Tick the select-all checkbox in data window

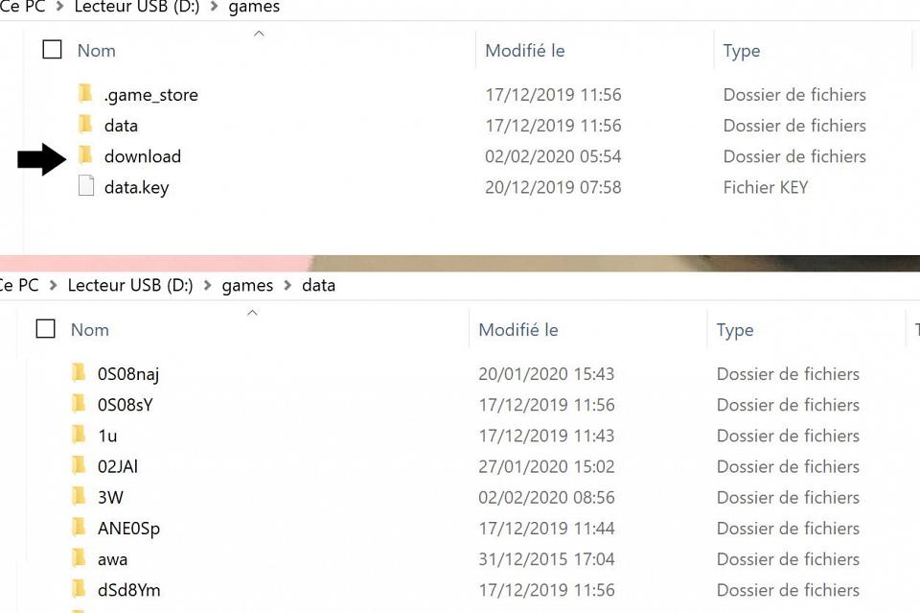coord(46,329)
